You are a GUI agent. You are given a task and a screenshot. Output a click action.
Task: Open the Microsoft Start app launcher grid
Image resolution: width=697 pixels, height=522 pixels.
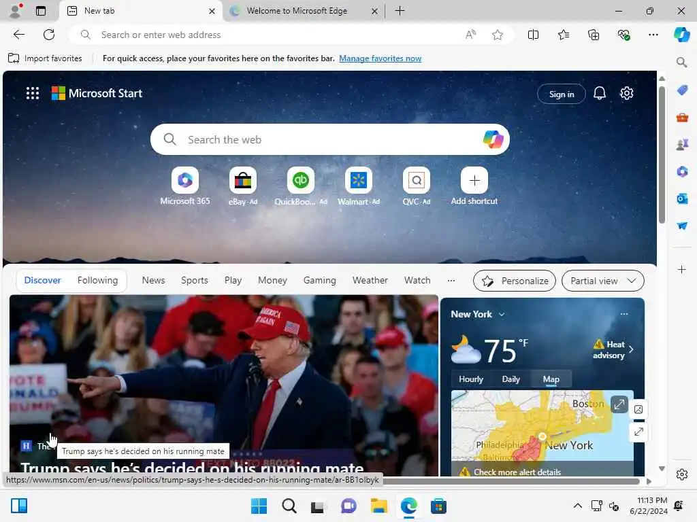(33, 93)
